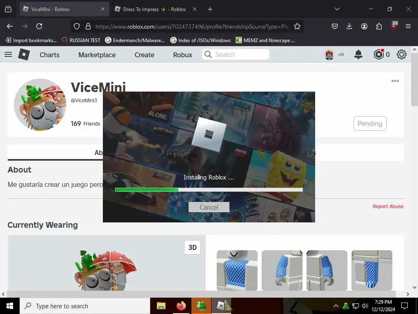Open the Endermanch/Malware bookmark
This screenshot has width=418, height=314.
point(135,40)
